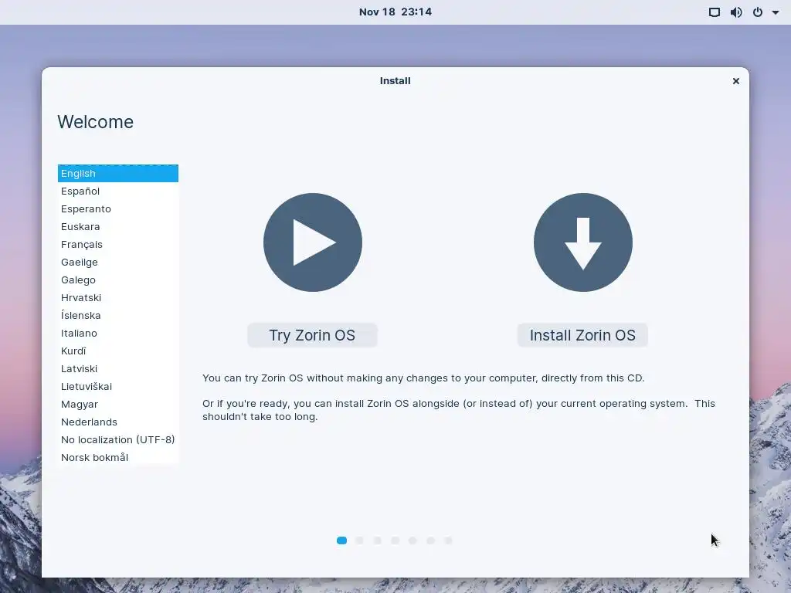The image size is (791, 593).
Task: Pick Galego from the languages
Action: (x=118, y=280)
